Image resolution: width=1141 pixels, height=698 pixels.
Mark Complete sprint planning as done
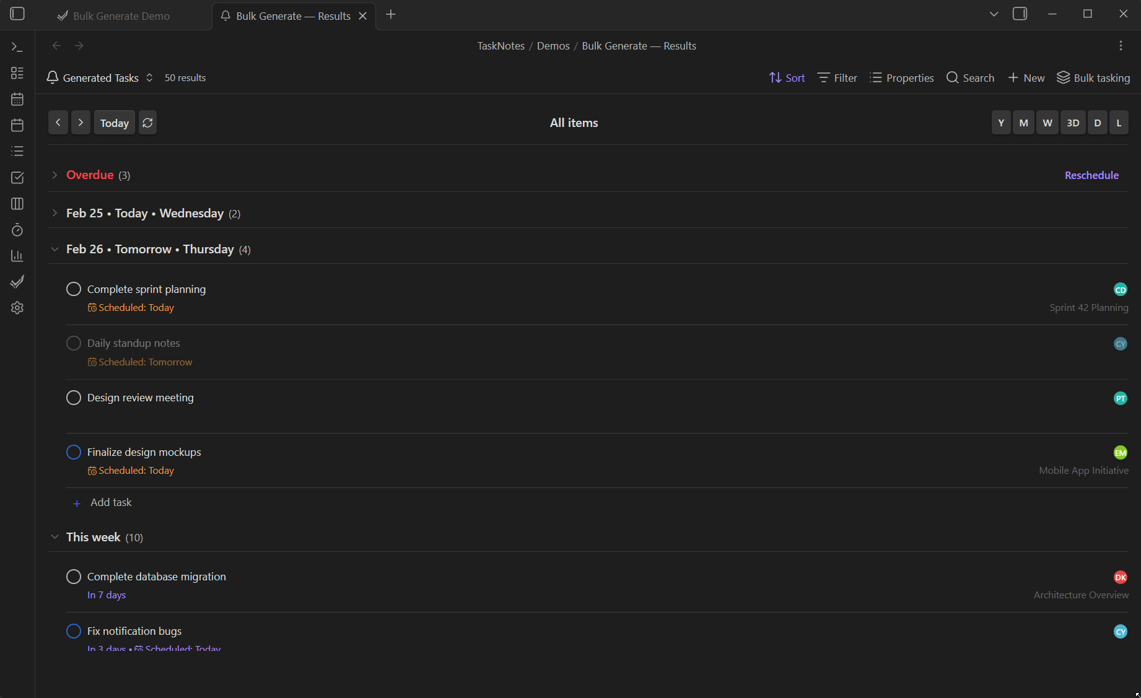pos(73,289)
